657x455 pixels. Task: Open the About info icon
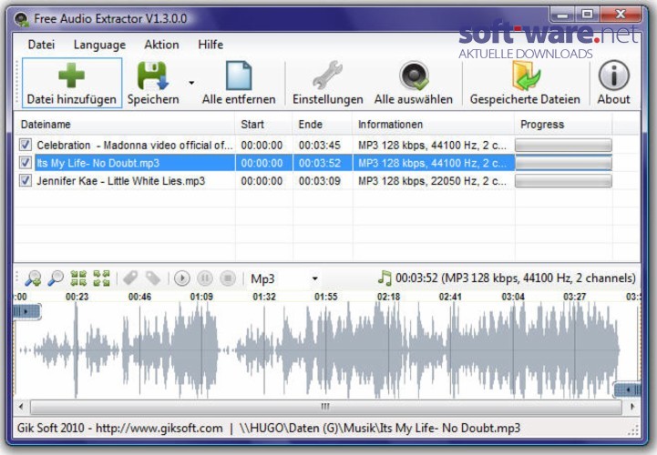pos(614,76)
